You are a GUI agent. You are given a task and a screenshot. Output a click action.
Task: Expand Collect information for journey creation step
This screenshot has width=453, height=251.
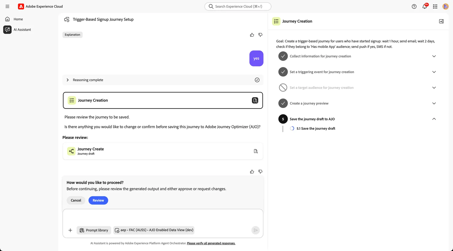tap(434, 56)
